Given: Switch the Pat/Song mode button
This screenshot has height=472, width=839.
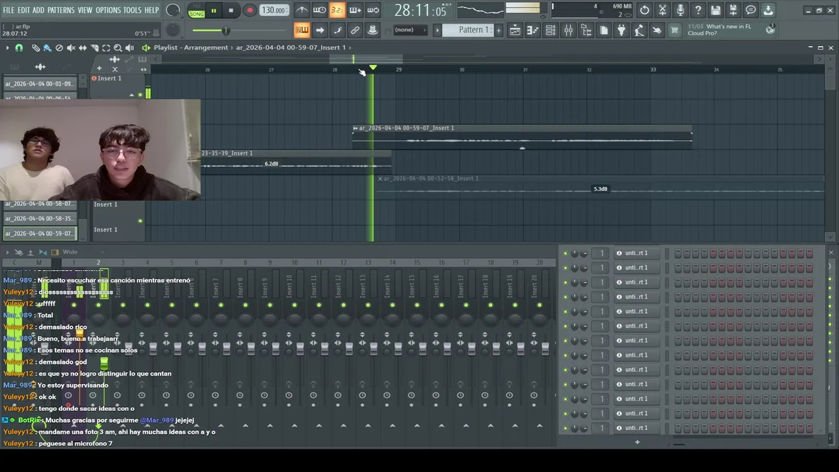Looking at the screenshot, I should (x=197, y=10).
